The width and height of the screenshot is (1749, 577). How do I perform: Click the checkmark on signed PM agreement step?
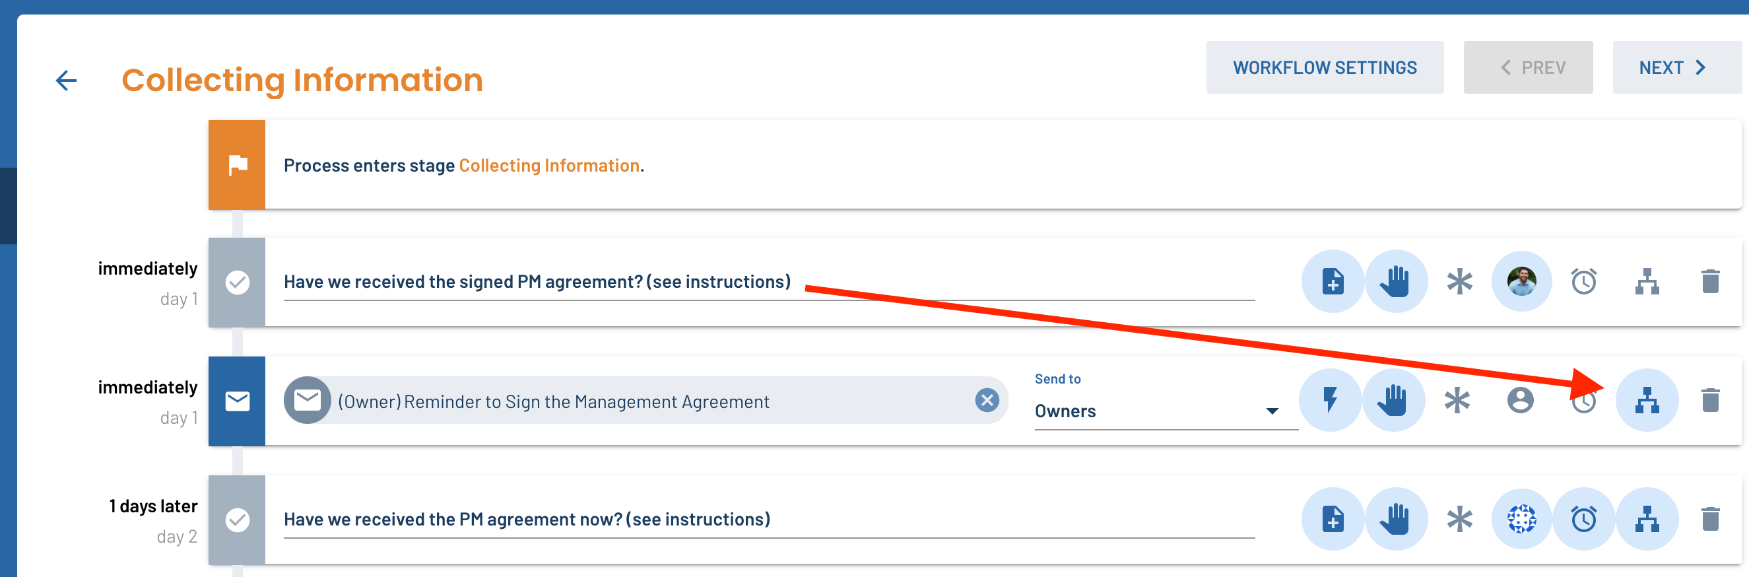237,282
